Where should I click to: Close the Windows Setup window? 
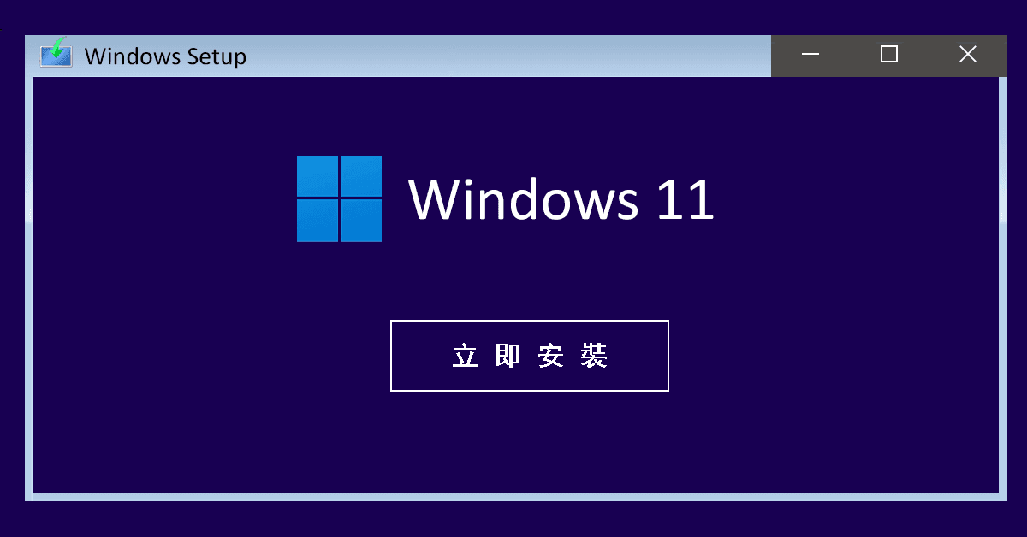[x=968, y=56]
